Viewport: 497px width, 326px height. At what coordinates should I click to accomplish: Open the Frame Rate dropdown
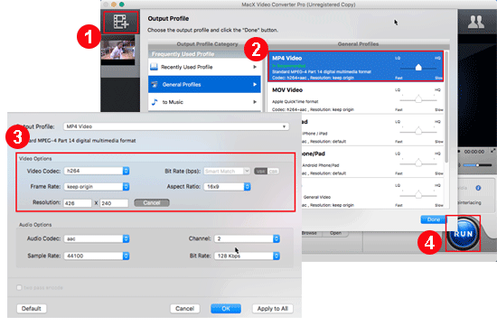click(x=97, y=187)
